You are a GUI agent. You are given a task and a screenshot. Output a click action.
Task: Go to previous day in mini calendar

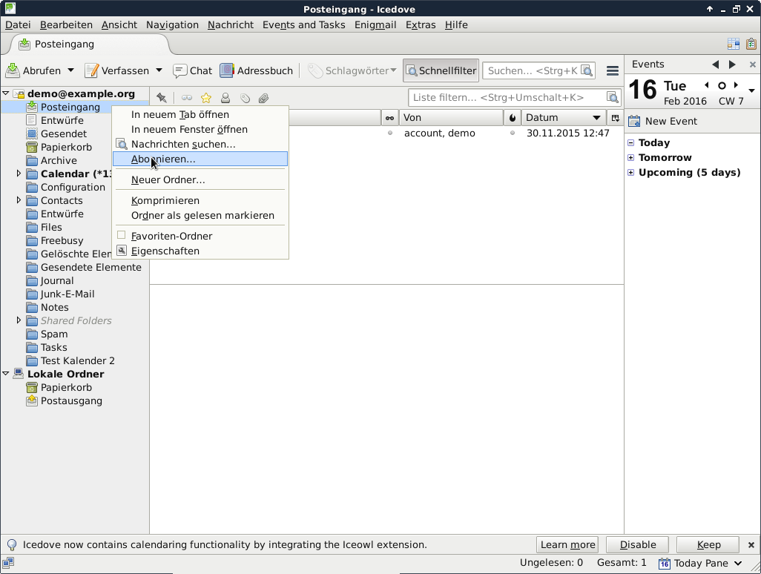point(707,85)
